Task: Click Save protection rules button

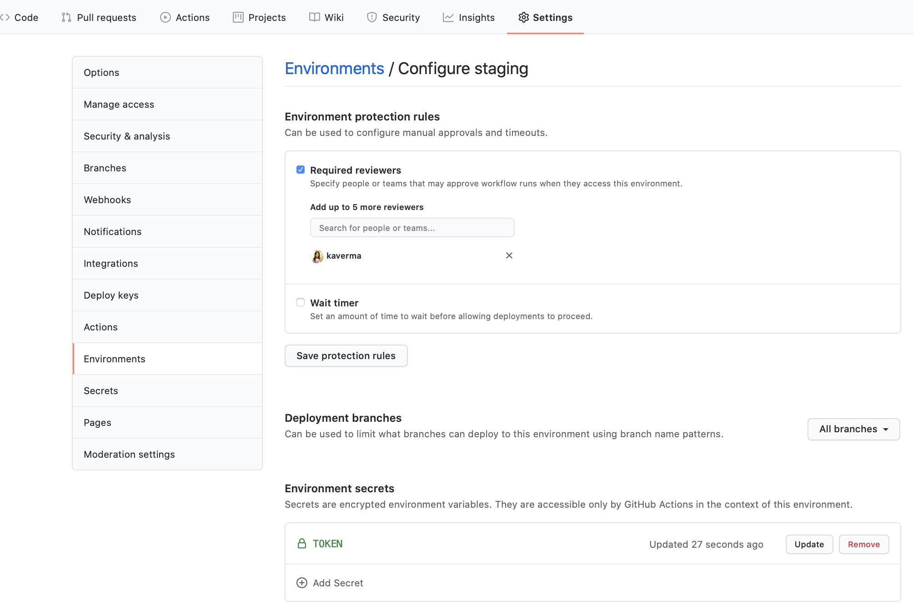Action: pos(346,355)
